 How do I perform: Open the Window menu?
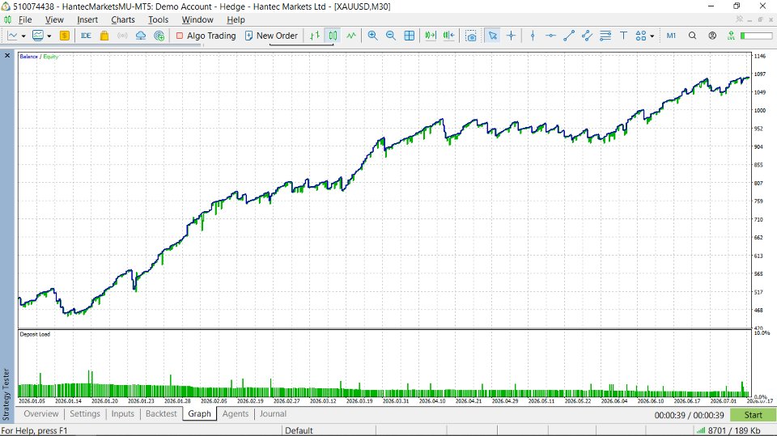coord(197,19)
